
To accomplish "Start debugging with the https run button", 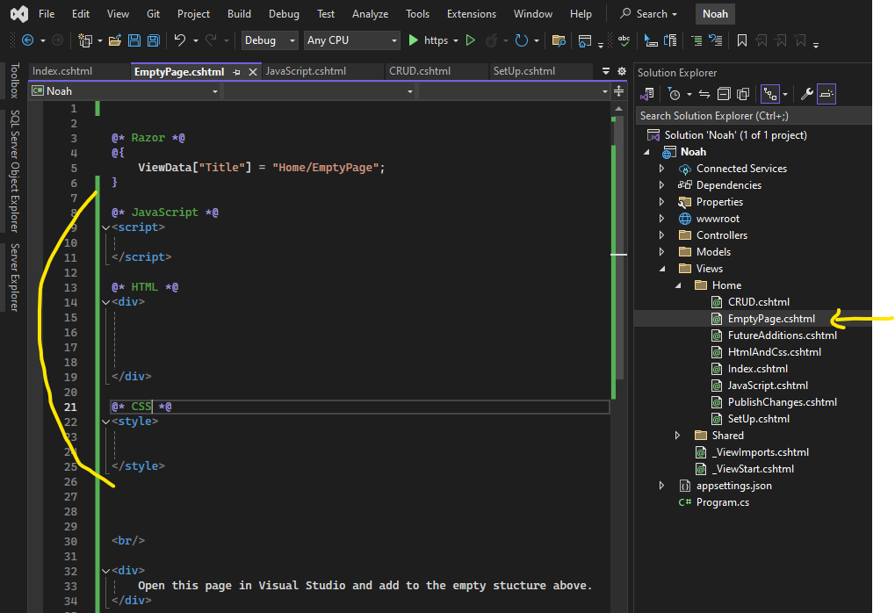I will 429,40.
